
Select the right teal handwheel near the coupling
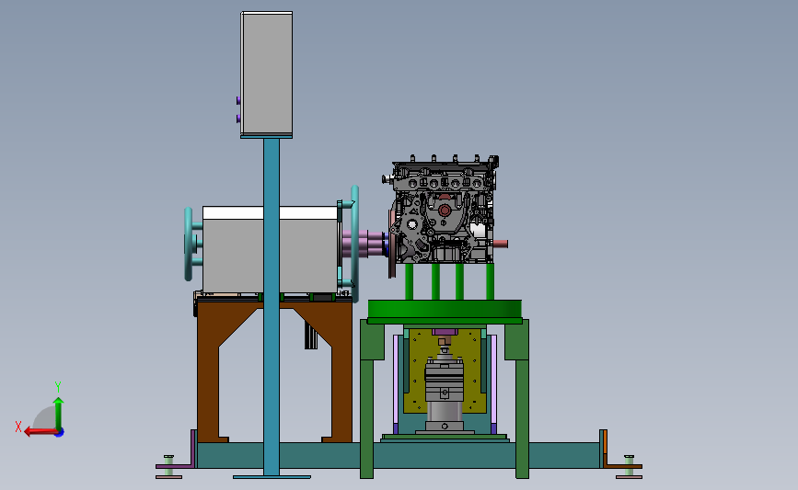coord(354,244)
